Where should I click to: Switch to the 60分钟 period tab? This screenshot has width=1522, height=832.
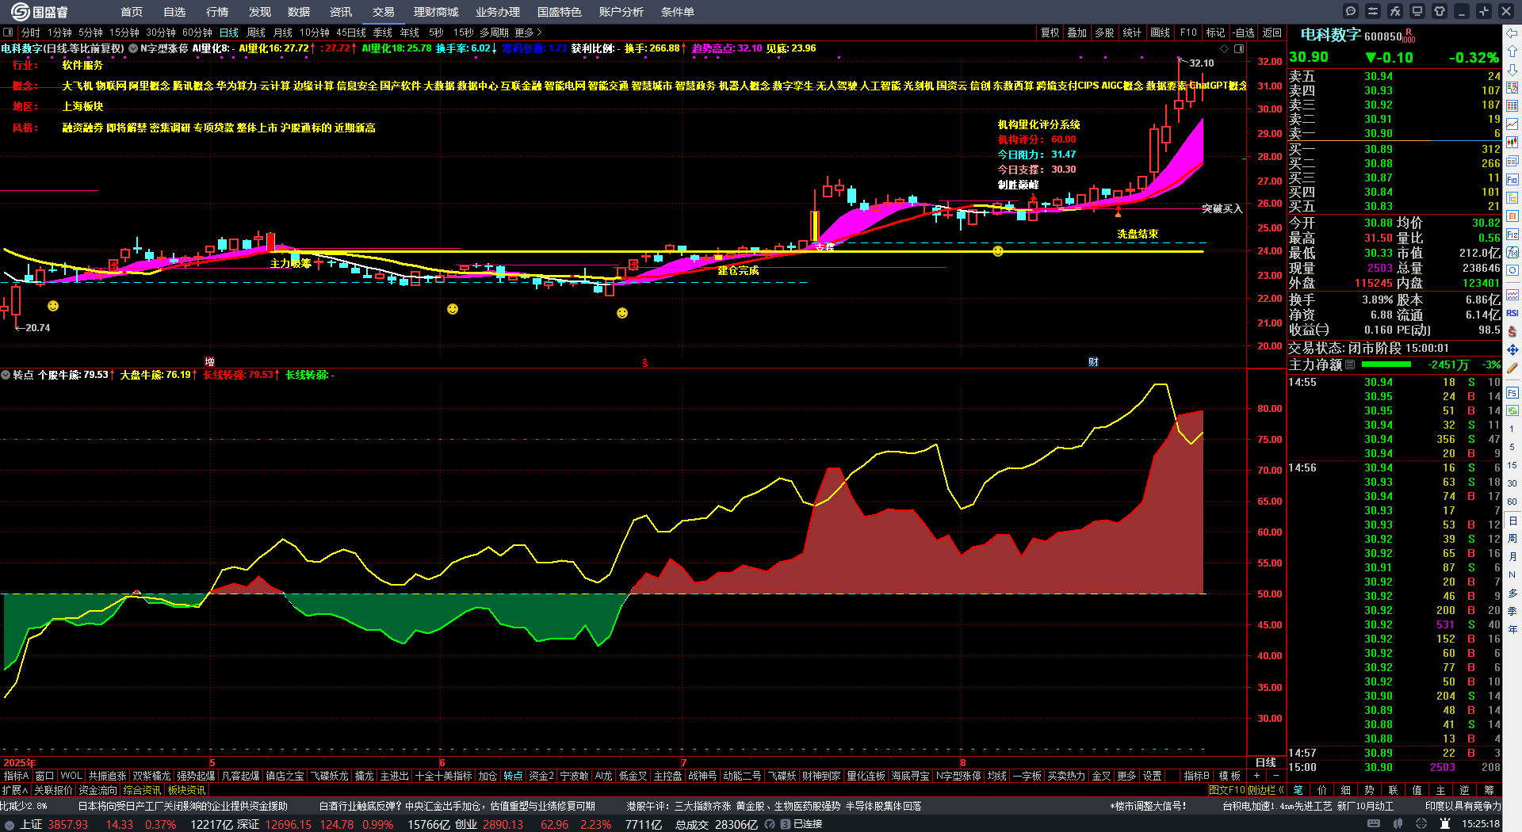pos(197,32)
